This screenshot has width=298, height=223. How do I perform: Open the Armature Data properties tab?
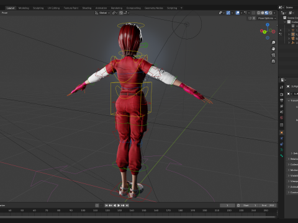coord(281,150)
